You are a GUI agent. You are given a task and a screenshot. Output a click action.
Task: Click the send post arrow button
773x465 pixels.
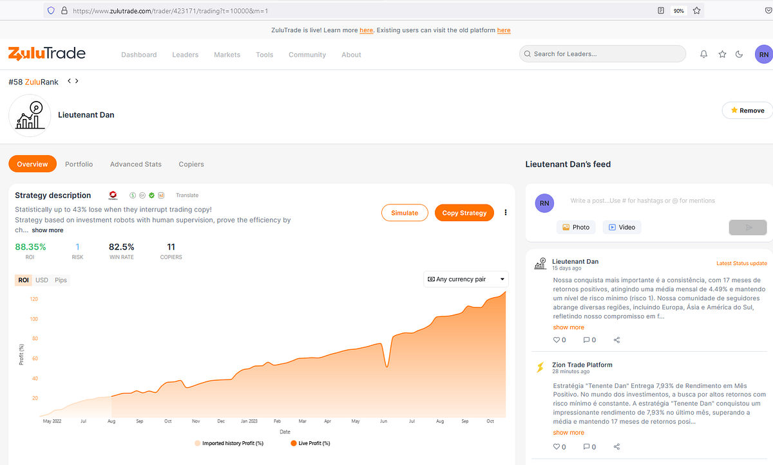click(x=748, y=227)
